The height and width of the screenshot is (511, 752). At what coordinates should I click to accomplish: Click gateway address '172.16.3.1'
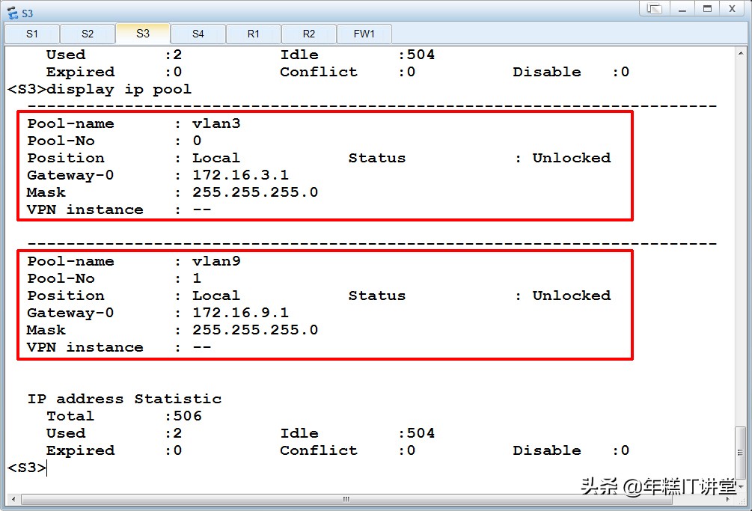coord(241,175)
